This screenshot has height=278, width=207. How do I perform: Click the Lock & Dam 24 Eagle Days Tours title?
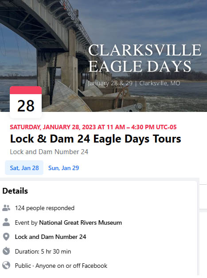96,139
